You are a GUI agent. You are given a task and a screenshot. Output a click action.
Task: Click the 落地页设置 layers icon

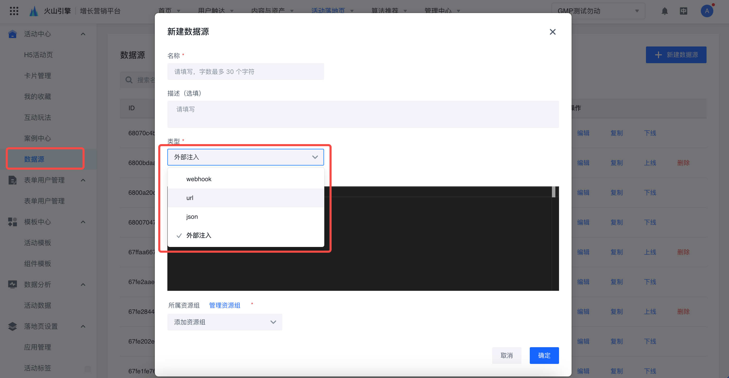pyautogui.click(x=13, y=326)
